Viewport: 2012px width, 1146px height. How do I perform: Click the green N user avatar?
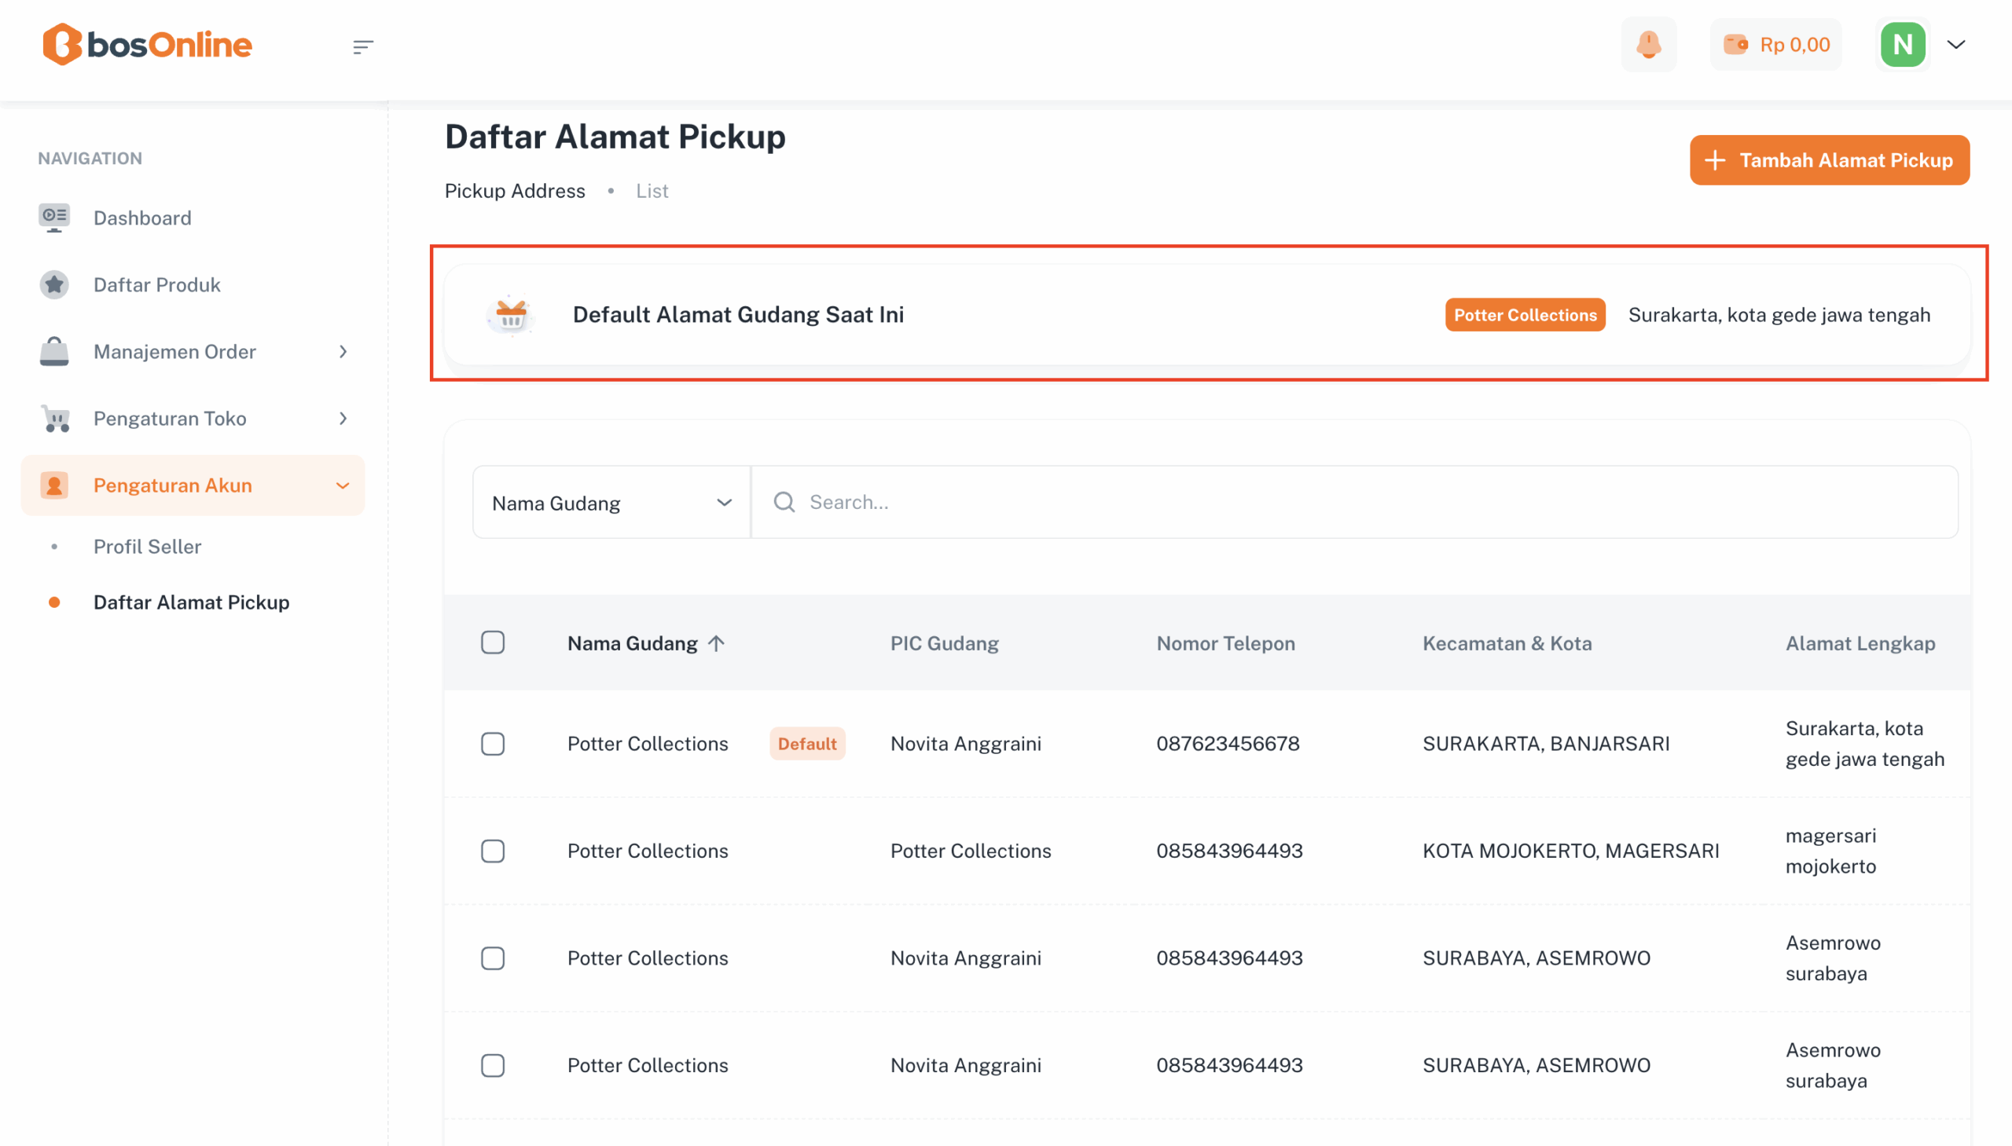1902,45
